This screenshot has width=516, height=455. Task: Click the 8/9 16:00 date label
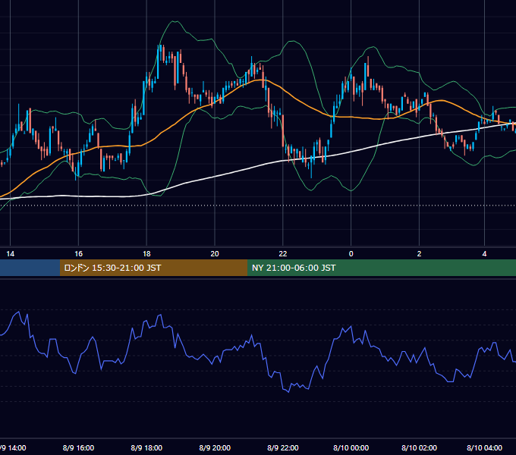78,447
